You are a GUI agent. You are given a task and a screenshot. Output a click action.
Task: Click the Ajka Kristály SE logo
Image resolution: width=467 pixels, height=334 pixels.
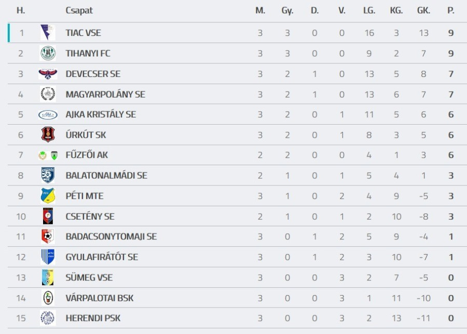(48, 115)
